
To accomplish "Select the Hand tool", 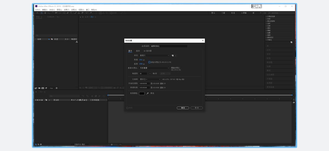I will click(45, 13).
